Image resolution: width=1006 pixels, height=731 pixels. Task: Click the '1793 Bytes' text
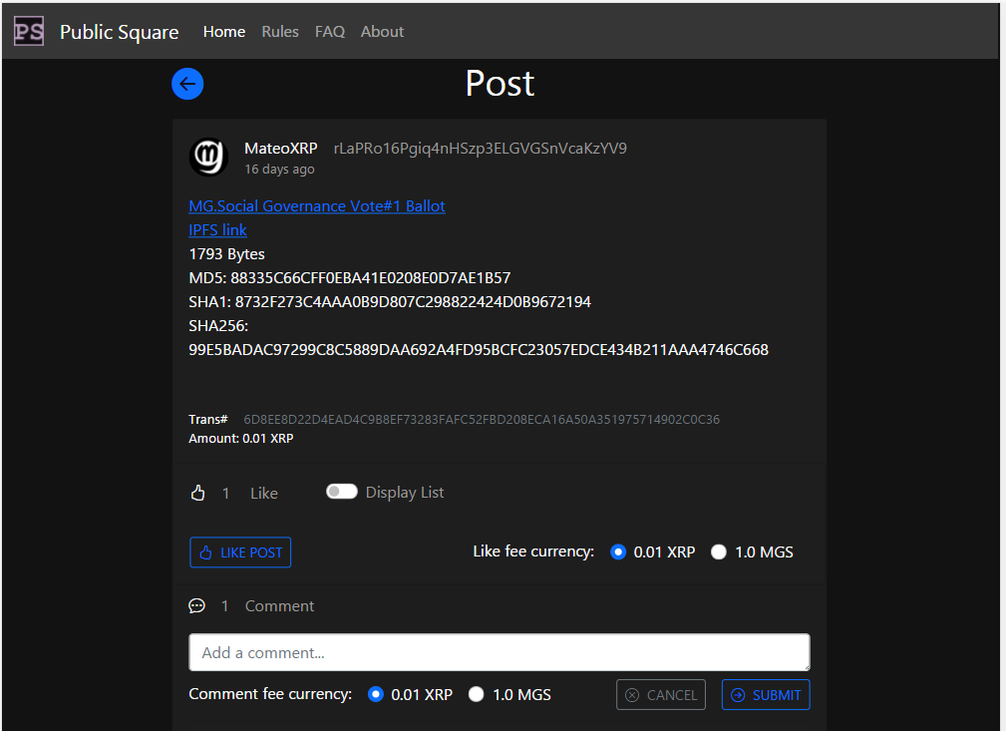click(226, 254)
